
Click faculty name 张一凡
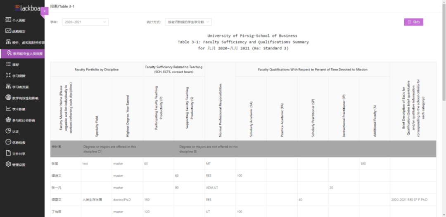pyautogui.click(x=55, y=187)
